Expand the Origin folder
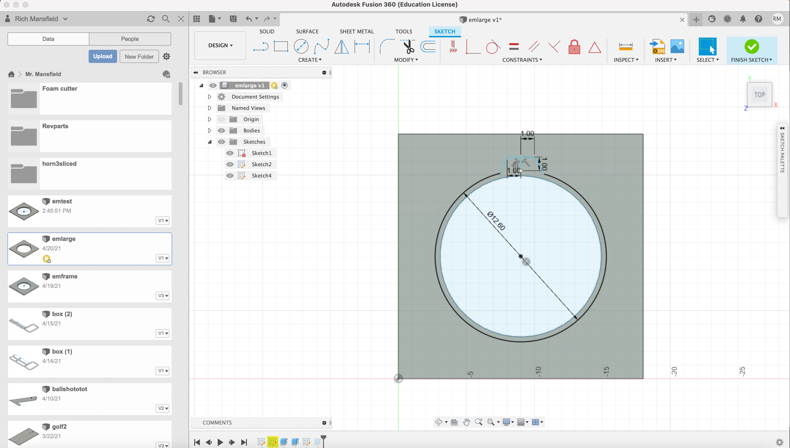This screenshot has height=448, width=790. (x=210, y=119)
